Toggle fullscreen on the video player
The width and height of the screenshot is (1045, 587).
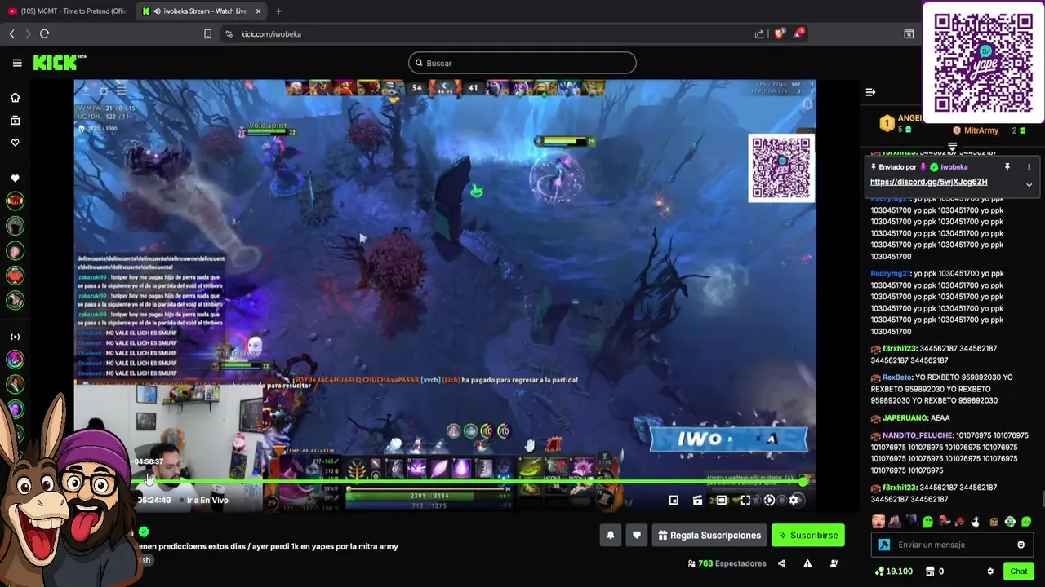(x=745, y=500)
